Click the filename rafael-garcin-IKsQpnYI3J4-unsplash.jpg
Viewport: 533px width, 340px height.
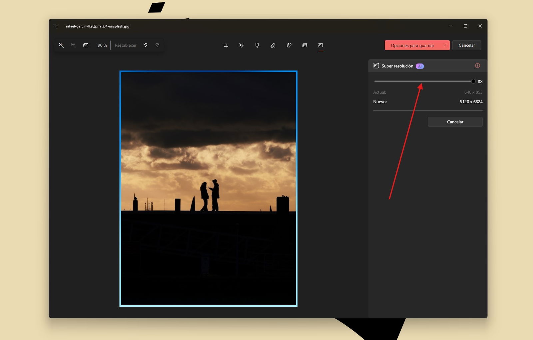pos(98,26)
